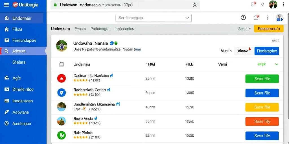Click the orange Sern Fily button for Bnenz Vesia

262,121
